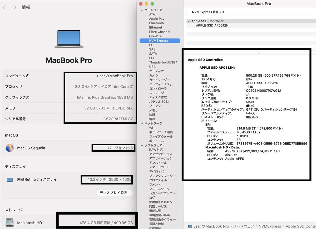Select Ethernet in sidebar
This screenshot has width=316, height=229.
pos(156,27)
